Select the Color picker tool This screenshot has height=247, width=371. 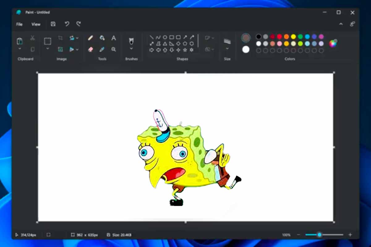coord(102,49)
